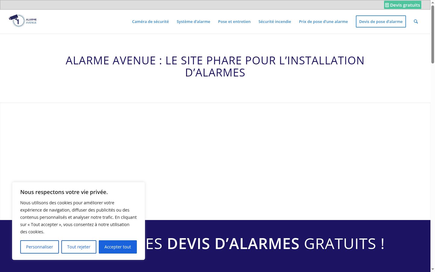
Task: Open Sécurité incendie menu
Action: 275,21
